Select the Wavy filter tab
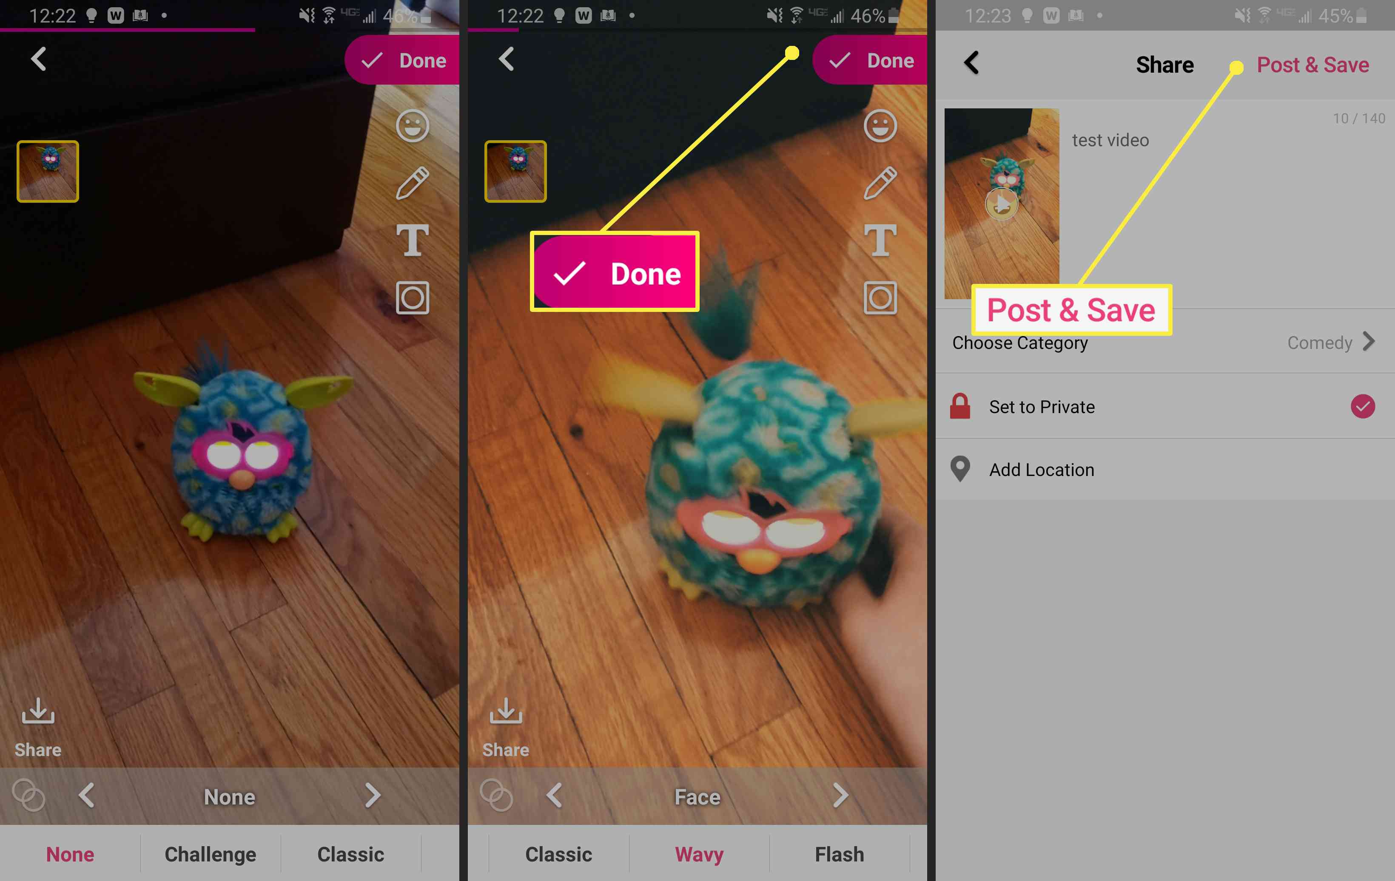 pos(697,852)
